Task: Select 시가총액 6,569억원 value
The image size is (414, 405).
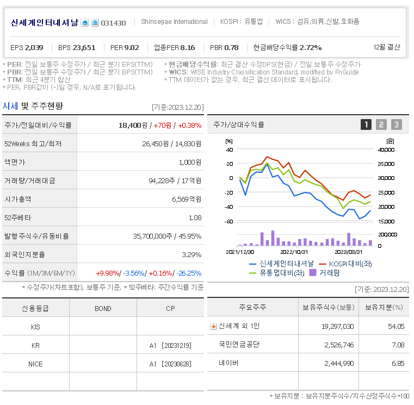Action: (187, 199)
